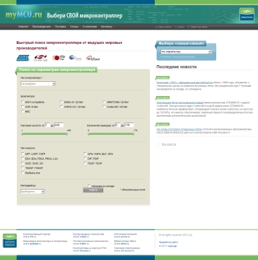The height and width of the screenshot is (260, 258).
Task: Check the 926EJ-S / 32-bit box
Action: (x=61, y=102)
